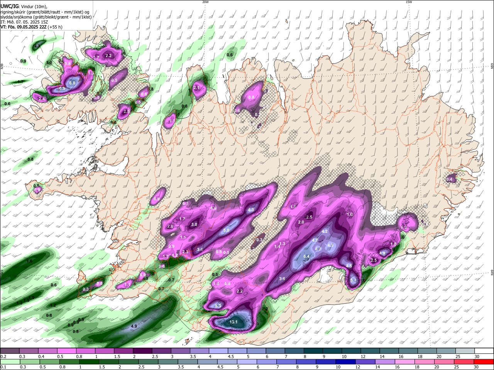Click the 6.4 value over the glacier
The image size is (494, 370).
tap(307, 257)
